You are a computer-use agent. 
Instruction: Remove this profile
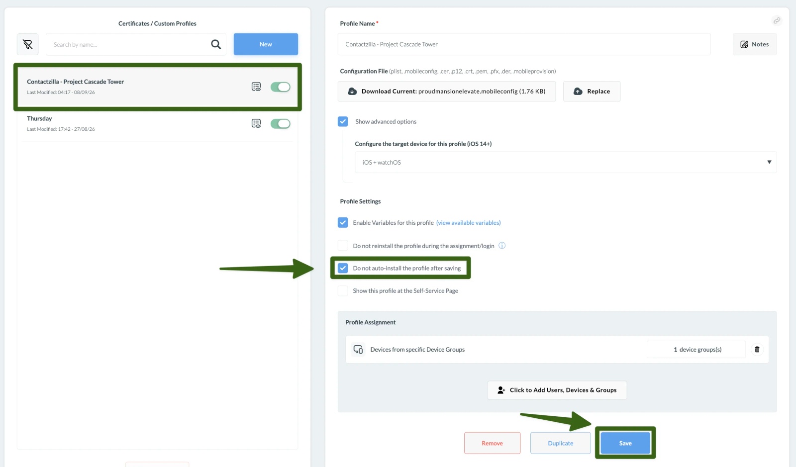(492, 443)
